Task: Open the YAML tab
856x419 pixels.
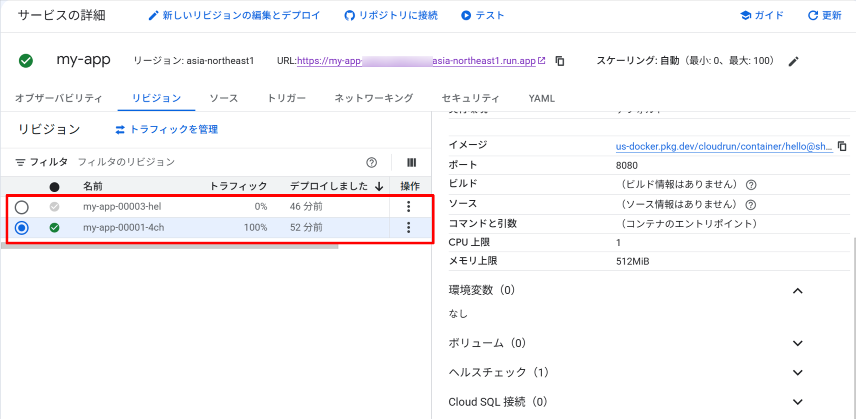Action: pos(542,98)
